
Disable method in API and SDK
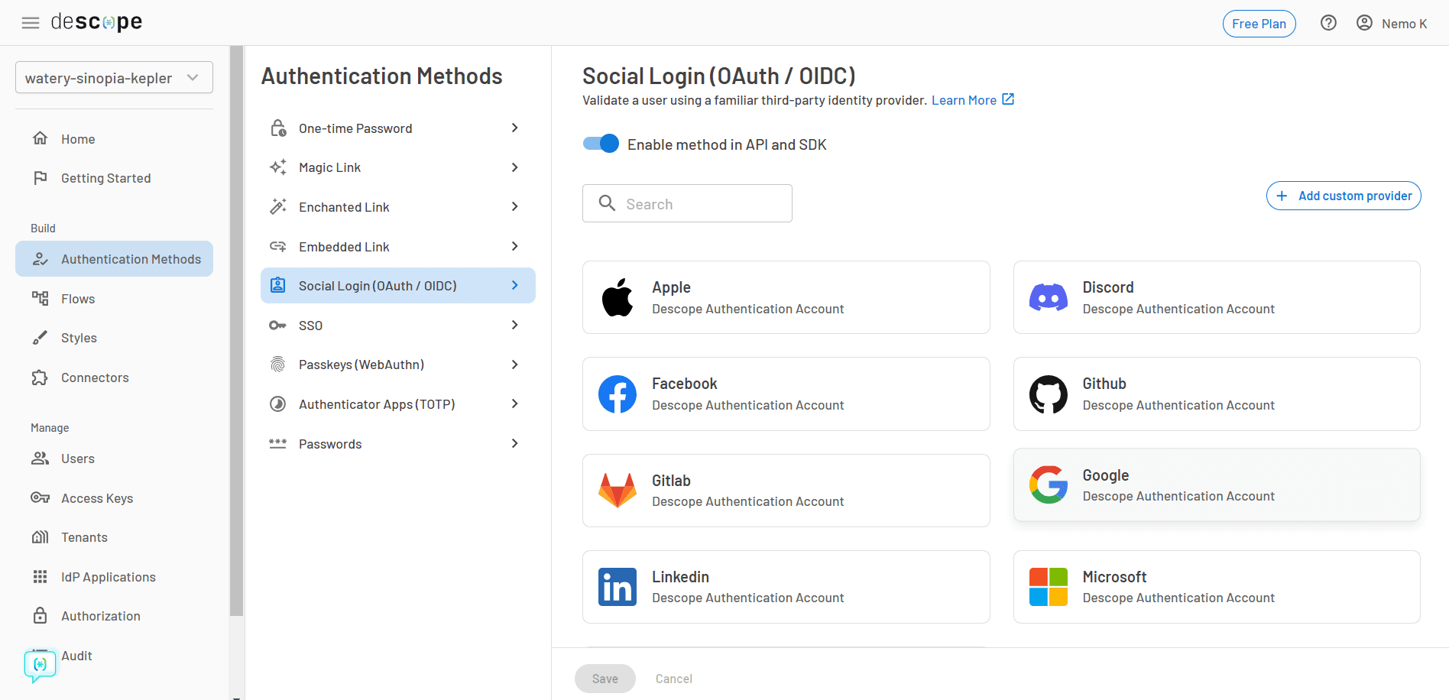601,143
